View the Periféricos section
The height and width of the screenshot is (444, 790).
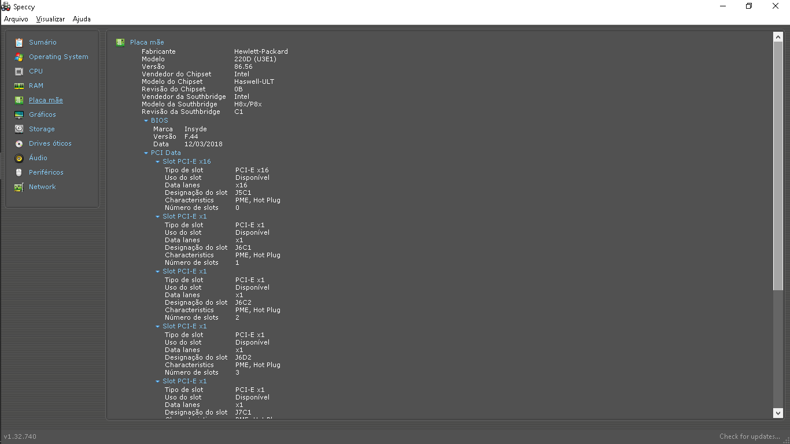pyautogui.click(x=46, y=172)
